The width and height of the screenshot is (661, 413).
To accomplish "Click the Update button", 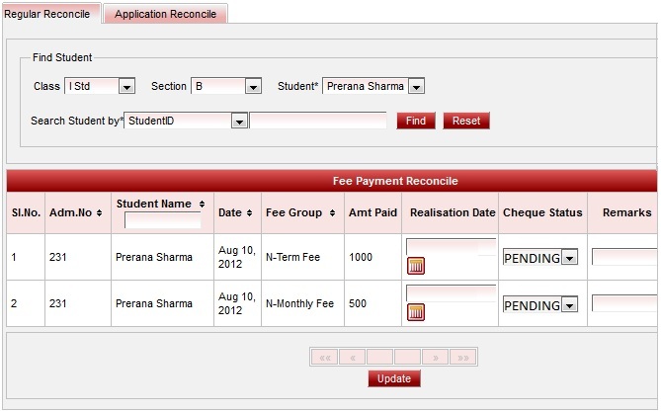I will (394, 379).
